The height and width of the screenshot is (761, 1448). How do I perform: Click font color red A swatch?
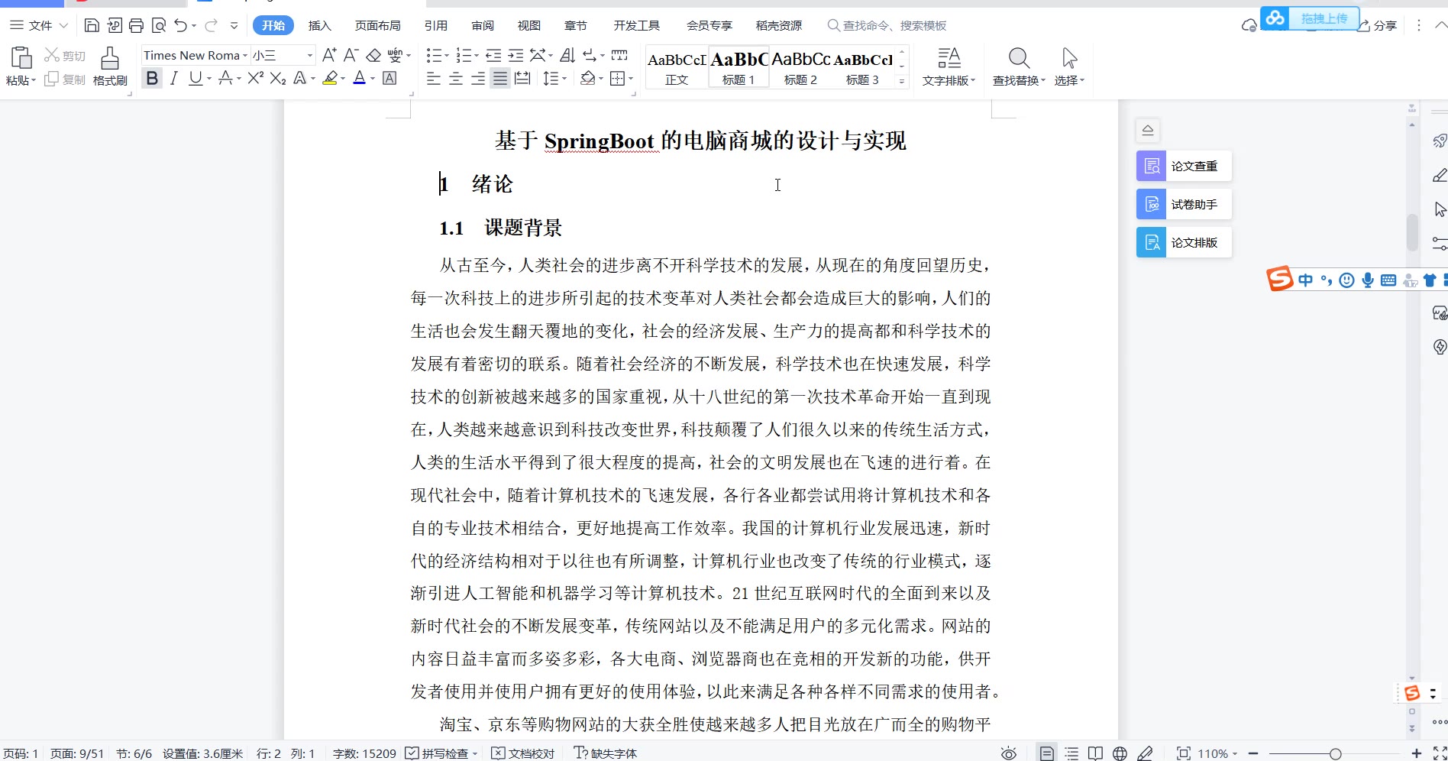click(360, 78)
